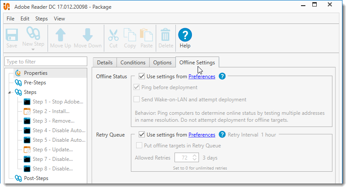Screen dimensions: 349x190
Task: Open the Steps menu
Action: tap(41, 19)
